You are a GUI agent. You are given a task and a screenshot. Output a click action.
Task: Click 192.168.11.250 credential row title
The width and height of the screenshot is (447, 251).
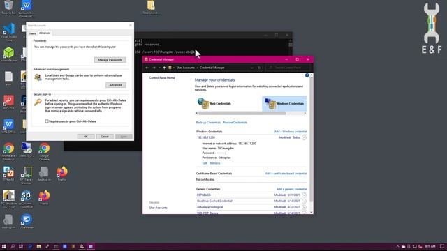tap(206, 137)
